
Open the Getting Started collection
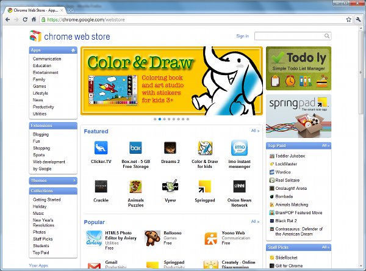47,200
